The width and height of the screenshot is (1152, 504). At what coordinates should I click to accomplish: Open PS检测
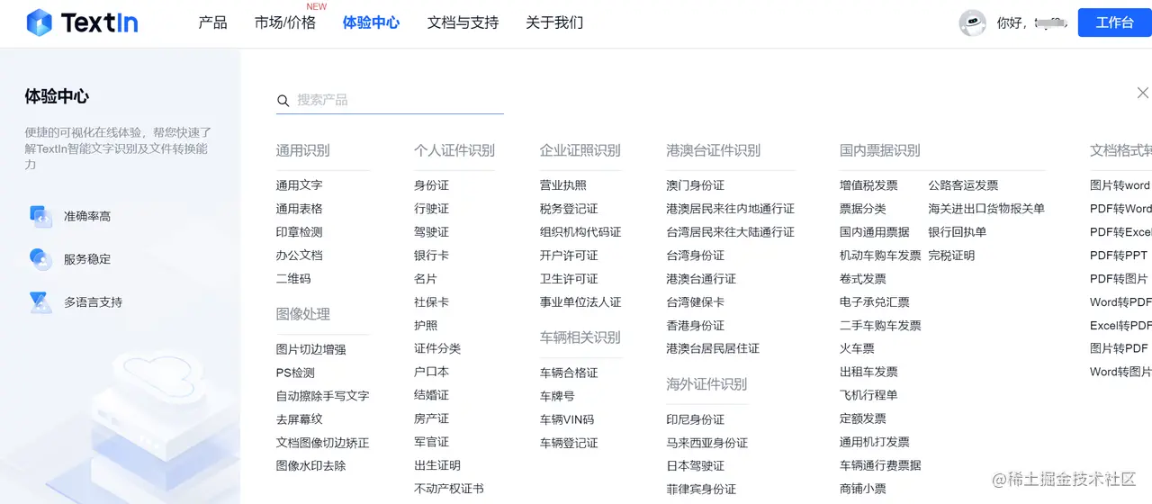pyautogui.click(x=295, y=373)
